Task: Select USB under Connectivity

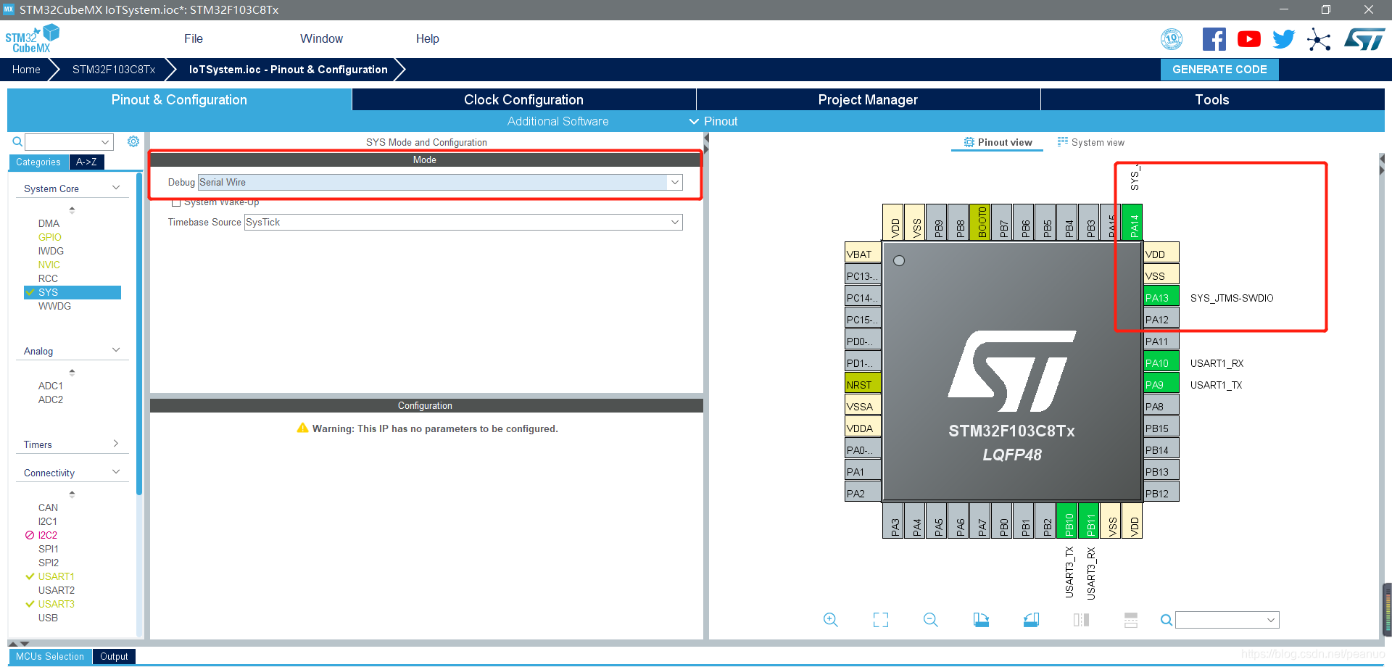Action: [x=48, y=618]
